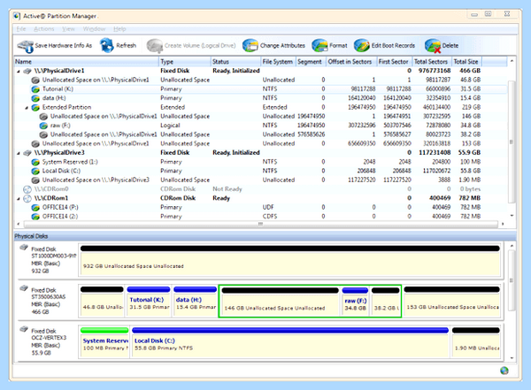Click the volume list horizontal scrollbar
Viewport: 531px width, 390px height.
click(x=260, y=224)
